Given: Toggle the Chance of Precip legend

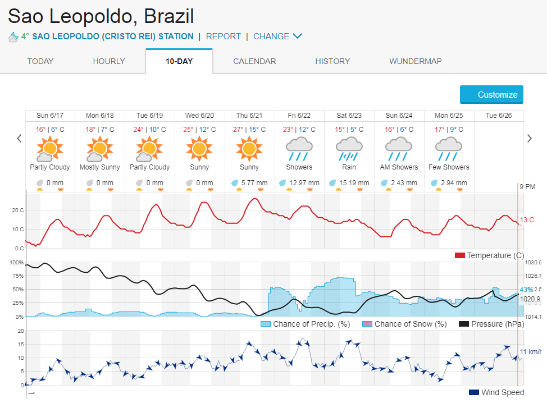Looking at the screenshot, I should (x=303, y=324).
